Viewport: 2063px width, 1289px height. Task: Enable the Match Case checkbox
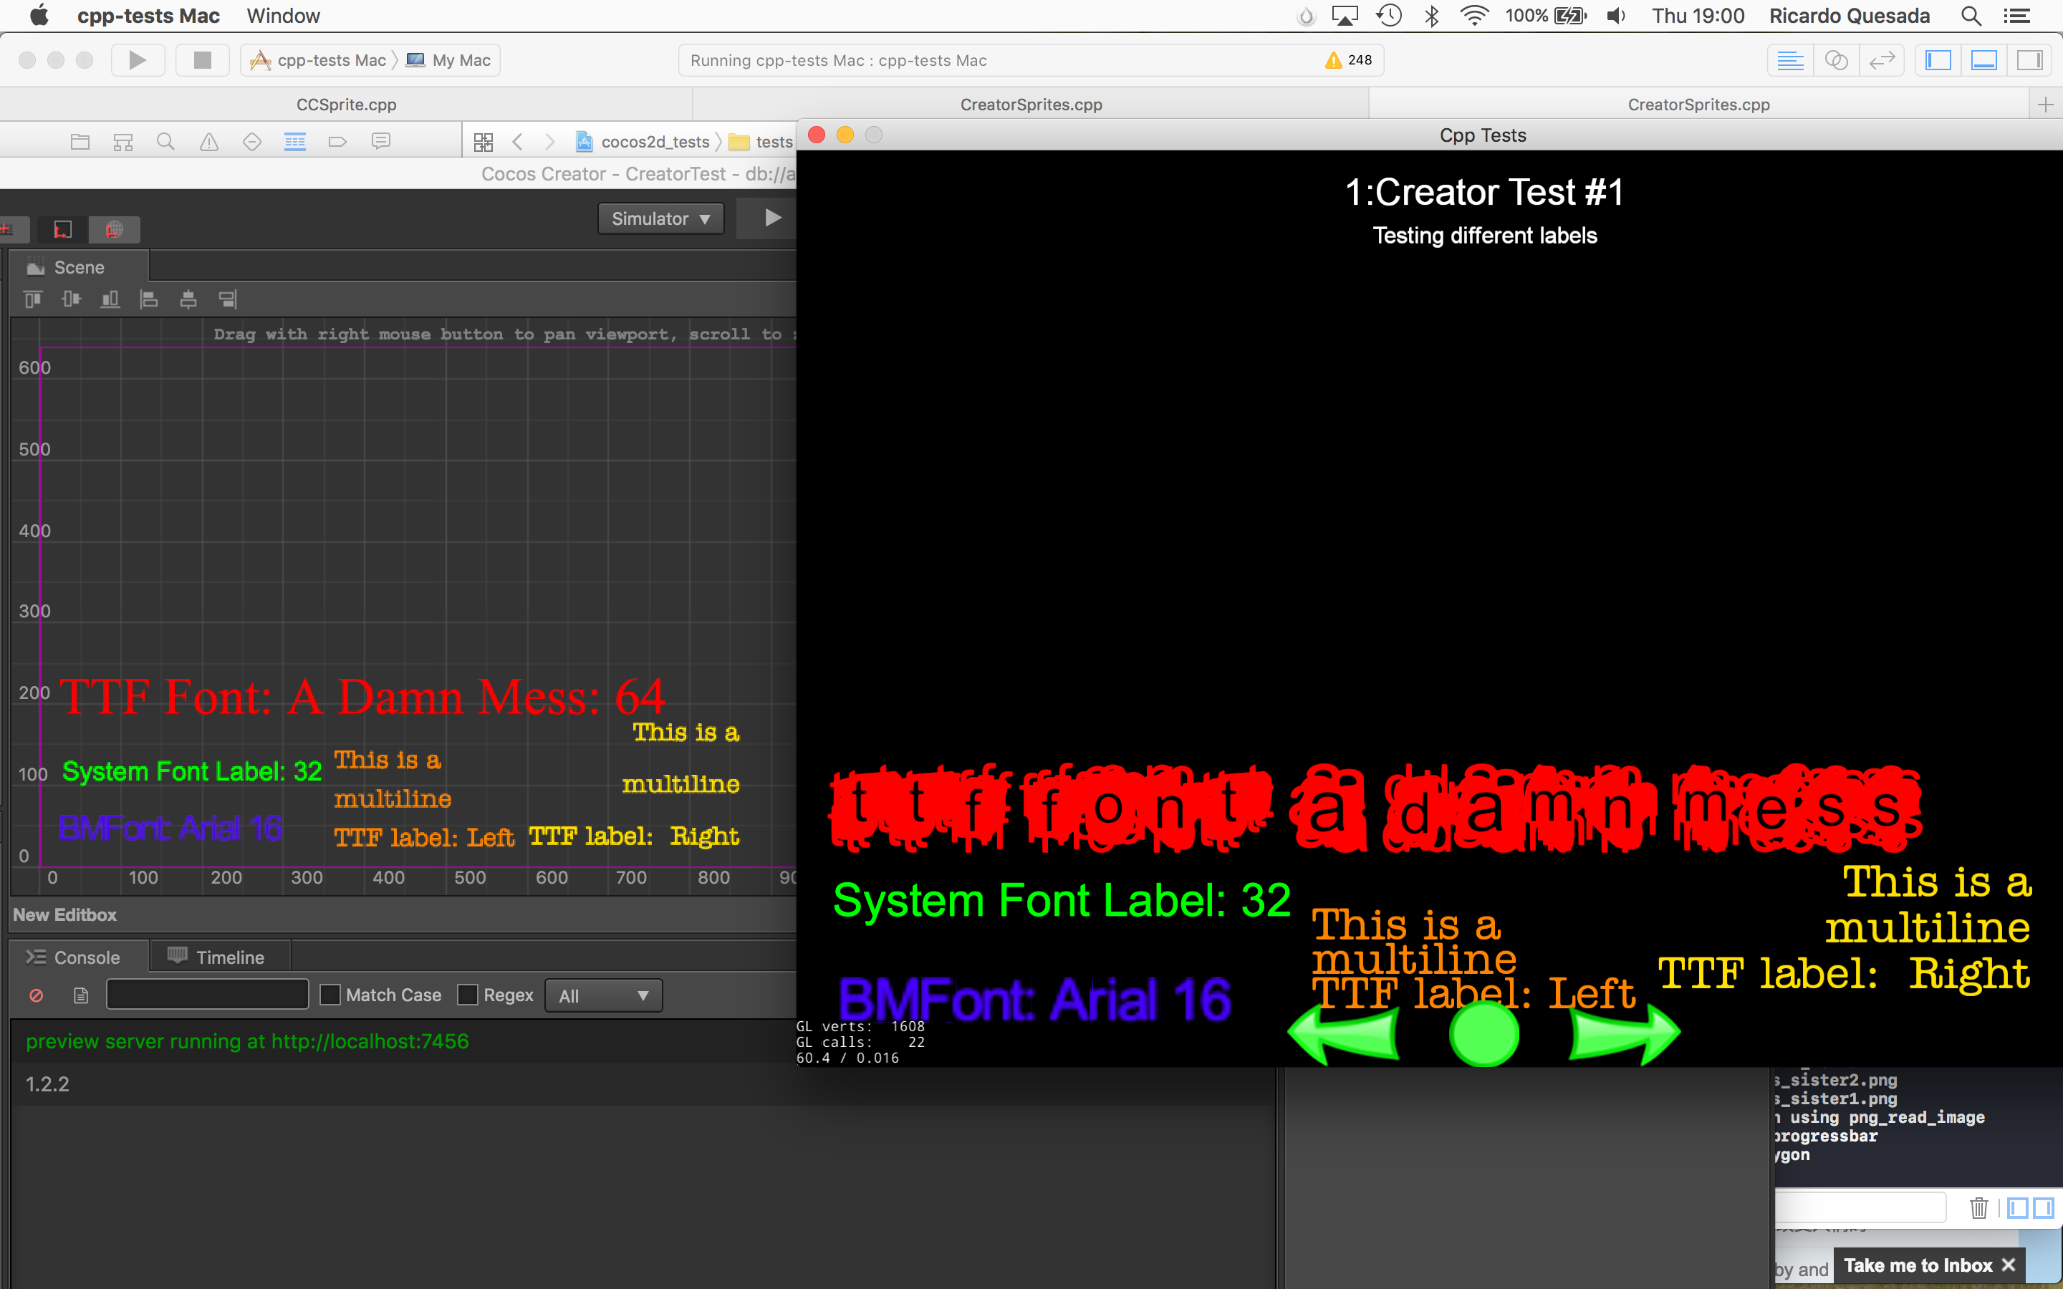click(x=330, y=995)
